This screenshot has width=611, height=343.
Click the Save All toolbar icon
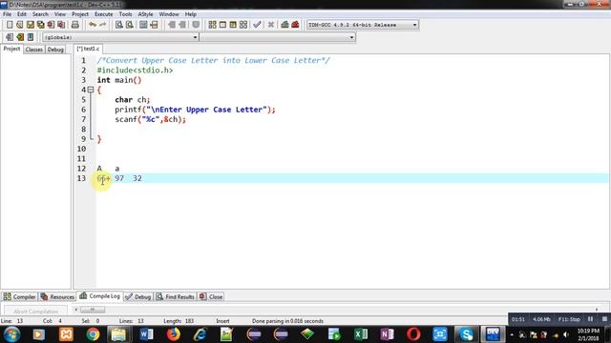[40, 25]
